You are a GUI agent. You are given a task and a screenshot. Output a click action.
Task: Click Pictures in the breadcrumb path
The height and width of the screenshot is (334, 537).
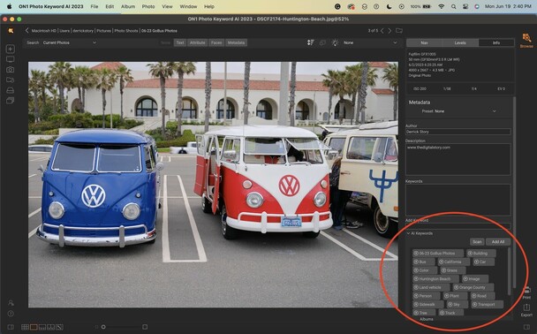point(103,31)
